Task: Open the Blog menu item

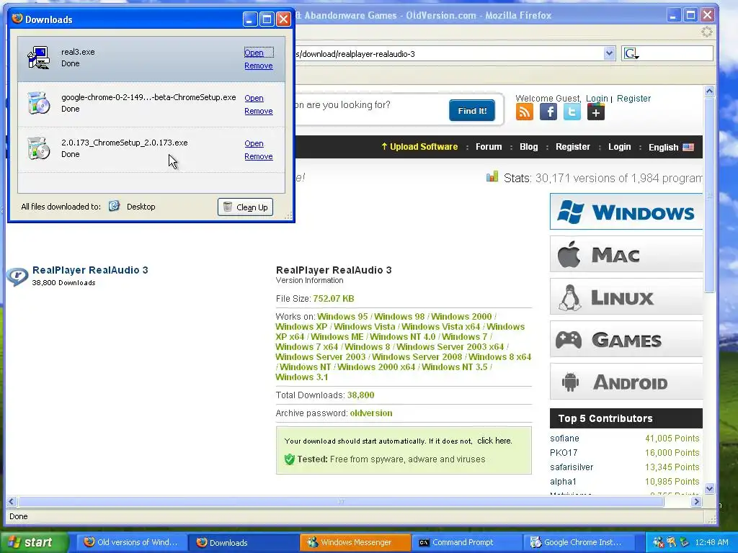Action: pyautogui.click(x=528, y=147)
